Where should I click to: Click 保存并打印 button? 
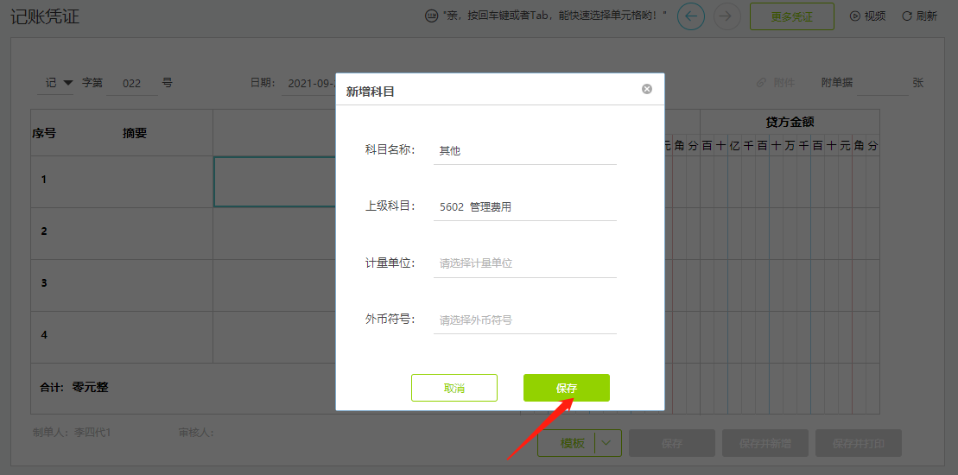click(x=859, y=443)
